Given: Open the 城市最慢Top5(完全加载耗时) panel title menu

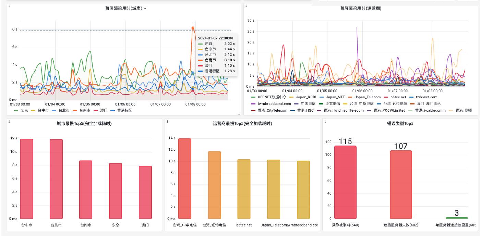Looking at the screenshot, I should coord(84,124).
